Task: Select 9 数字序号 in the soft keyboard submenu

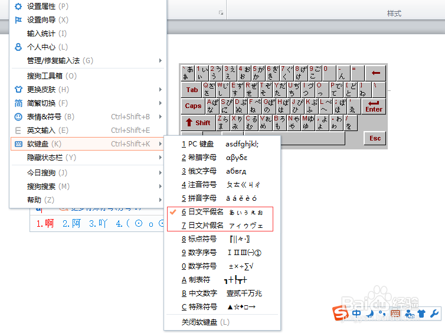Action: pyautogui.click(x=222, y=253)
